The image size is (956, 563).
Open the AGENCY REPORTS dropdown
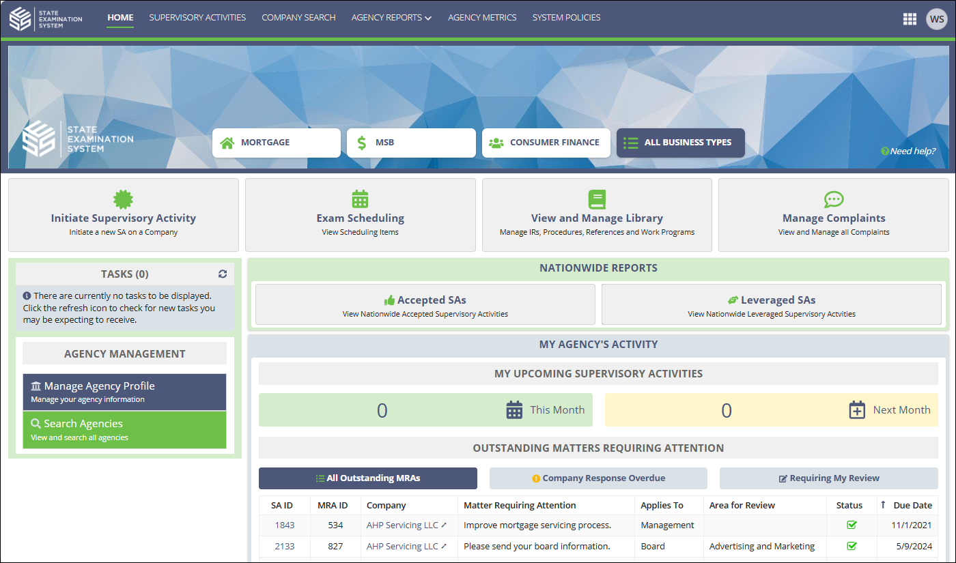tap(391, 17)
